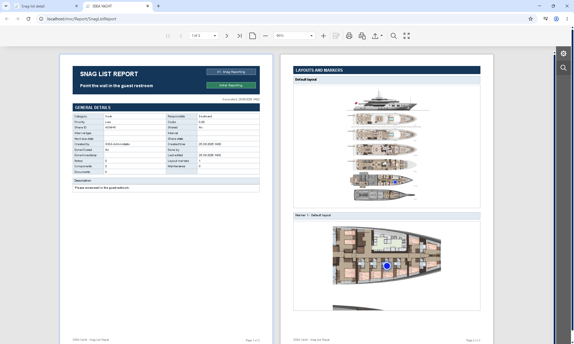
Task: Reload the report page
Action: coord(28,19)
